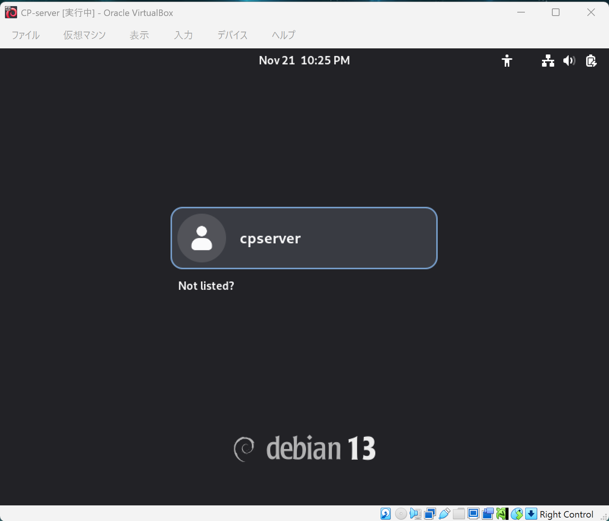609x521 pixels.
Task: Close the CP-server VirtualBox window
Action: 591,13
